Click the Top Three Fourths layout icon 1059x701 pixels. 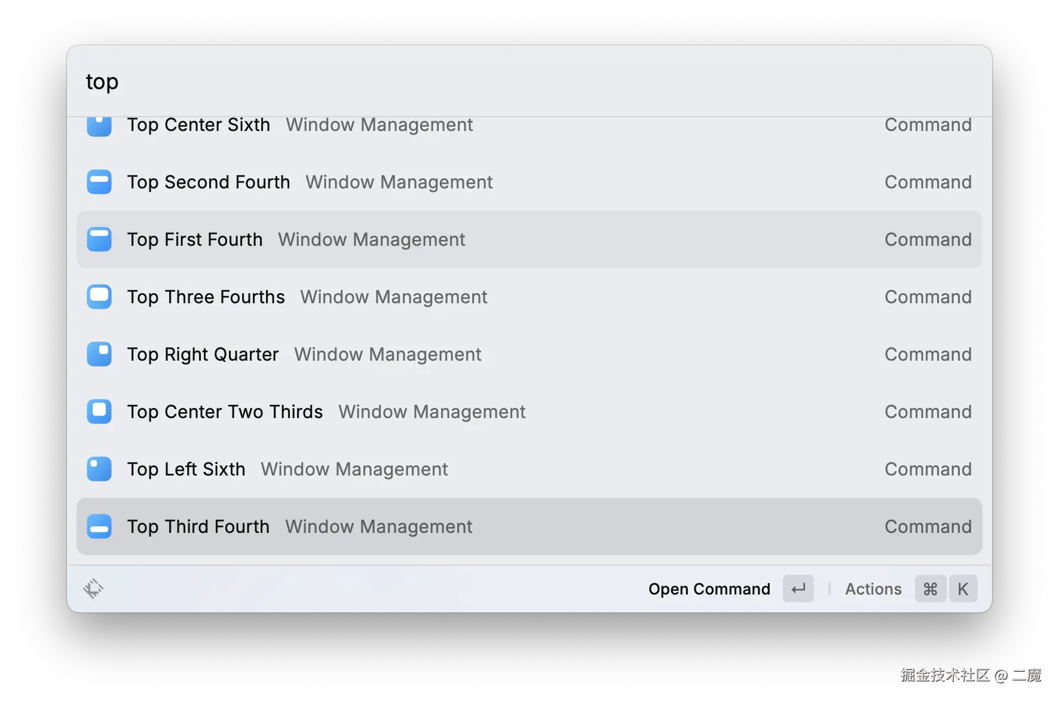(x=99, y=297)
